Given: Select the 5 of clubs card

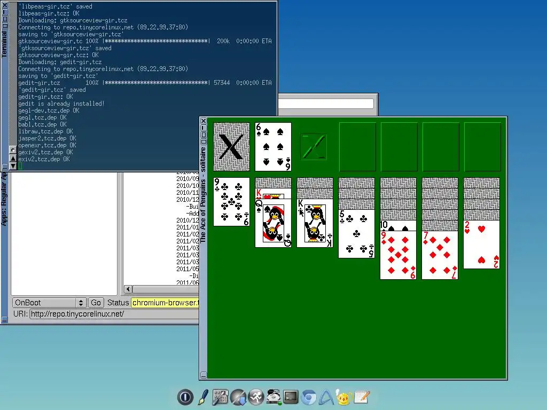Looking at the screenshot, I should [x=356, y=234].
